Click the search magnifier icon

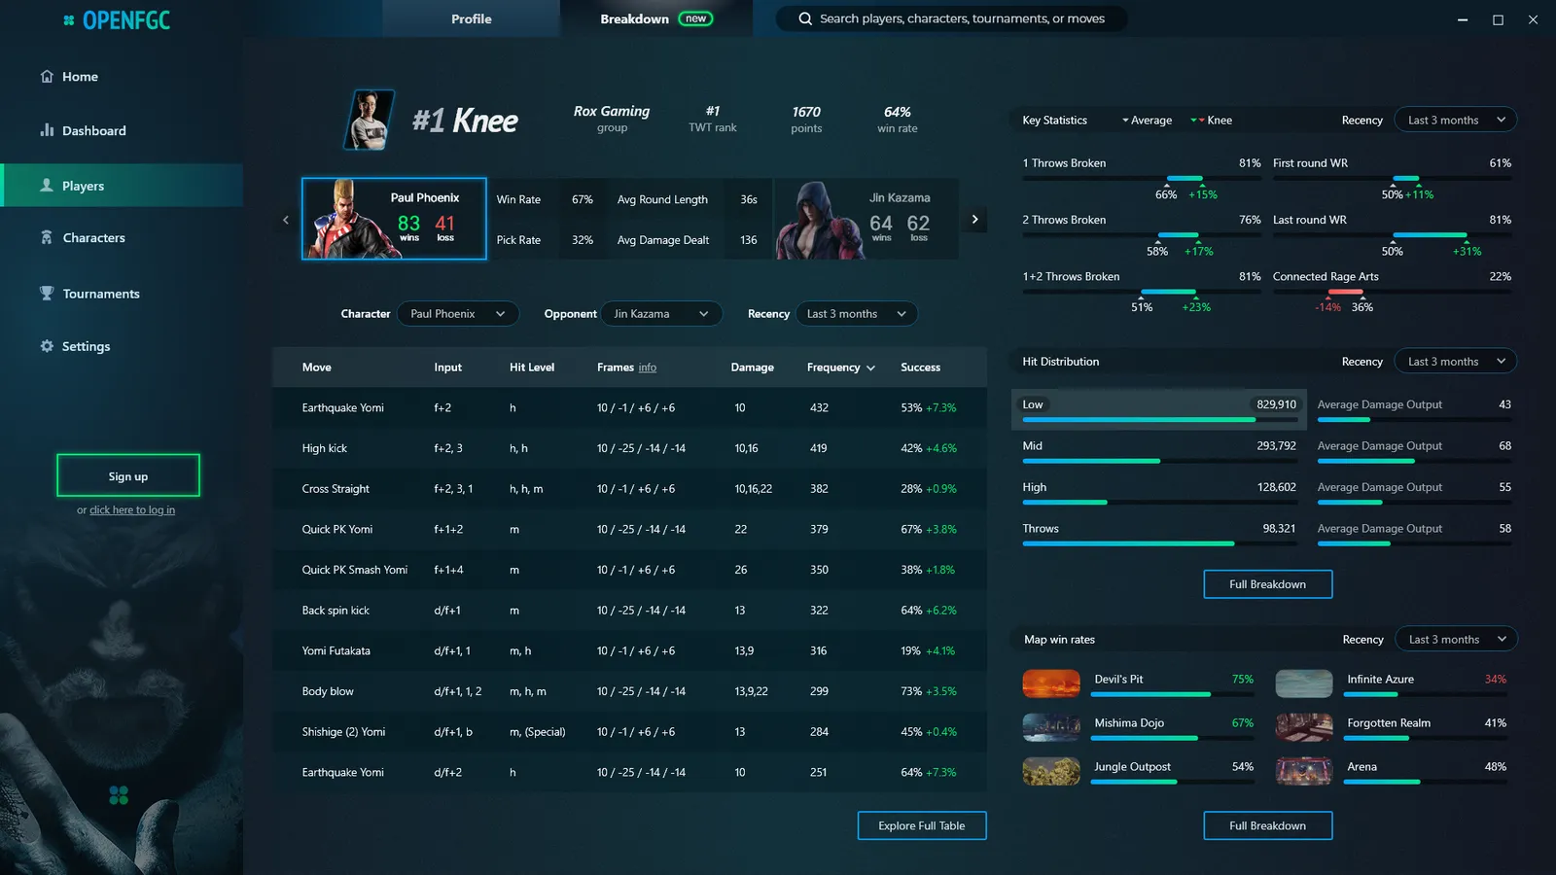pos(805,18)
